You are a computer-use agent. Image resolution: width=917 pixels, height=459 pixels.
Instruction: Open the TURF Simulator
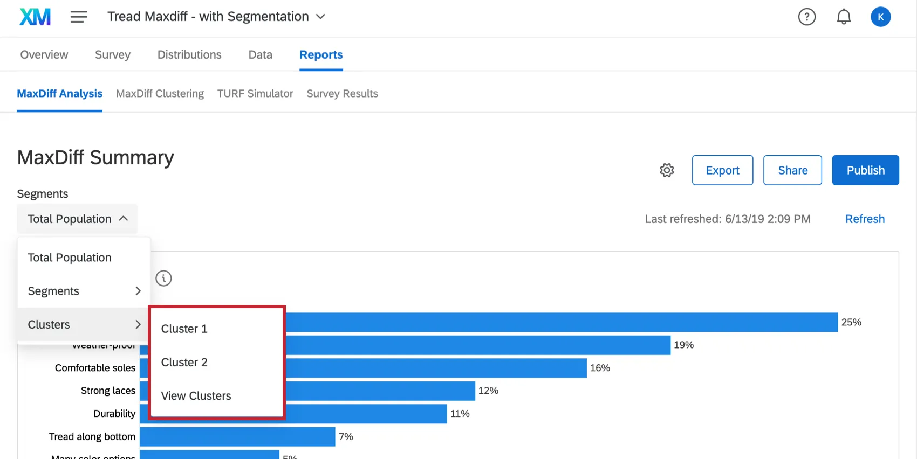pos(255,93)
